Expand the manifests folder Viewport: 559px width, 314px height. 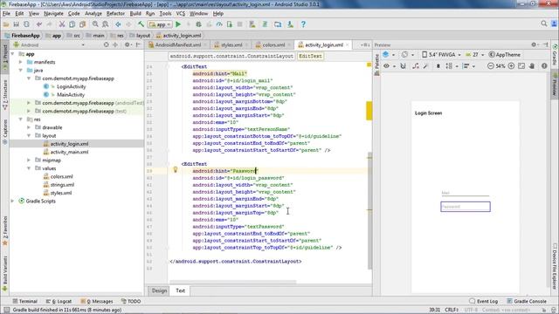pyautogui.click(x=21, y=62)
